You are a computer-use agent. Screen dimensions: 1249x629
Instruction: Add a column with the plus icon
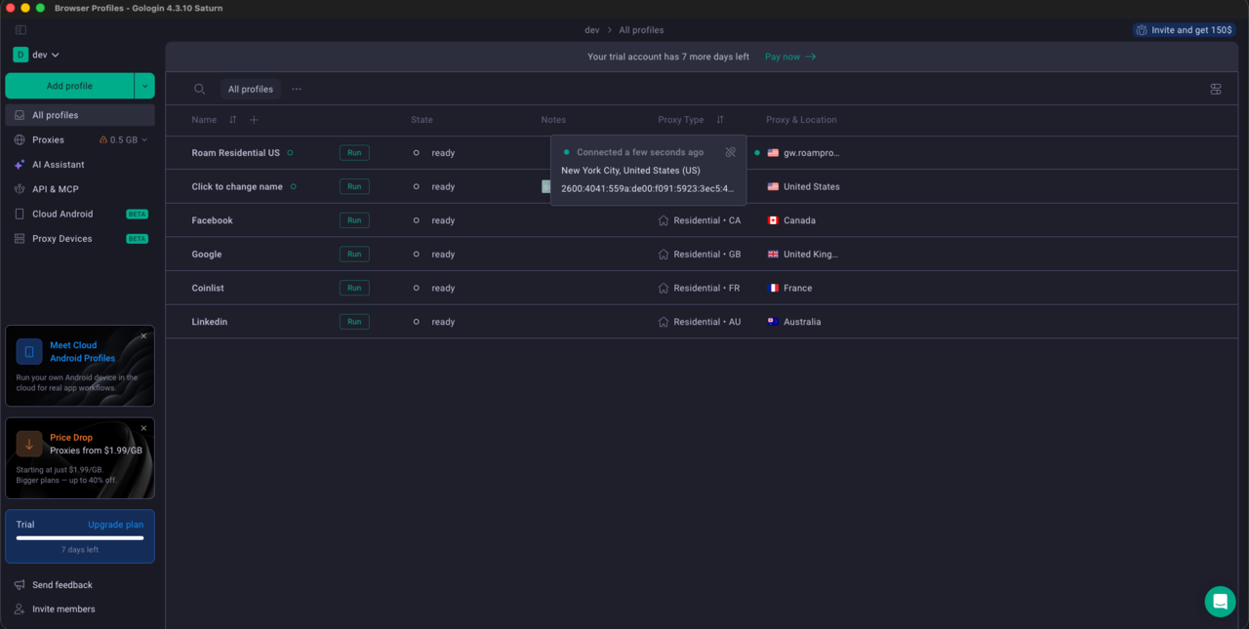[x=254, y=120]
